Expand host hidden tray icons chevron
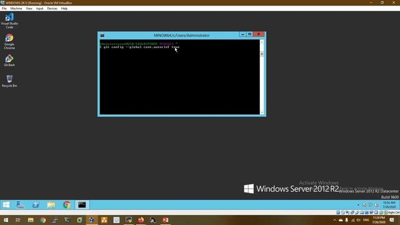This screenshot has width=400, height=225. 335,220
